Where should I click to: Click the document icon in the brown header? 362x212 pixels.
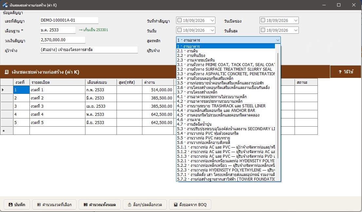coord(7,72)
